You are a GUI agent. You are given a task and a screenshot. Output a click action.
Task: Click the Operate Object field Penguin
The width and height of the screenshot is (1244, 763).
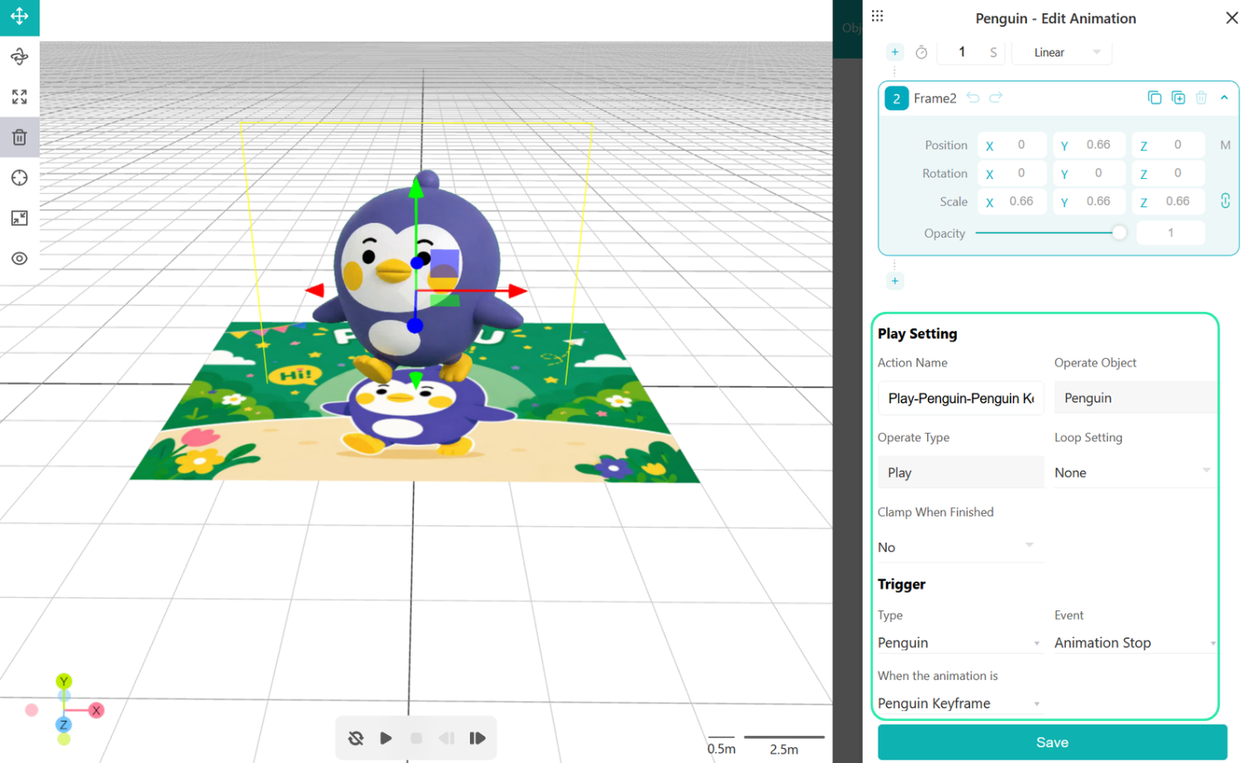(x=1136, y=398)
